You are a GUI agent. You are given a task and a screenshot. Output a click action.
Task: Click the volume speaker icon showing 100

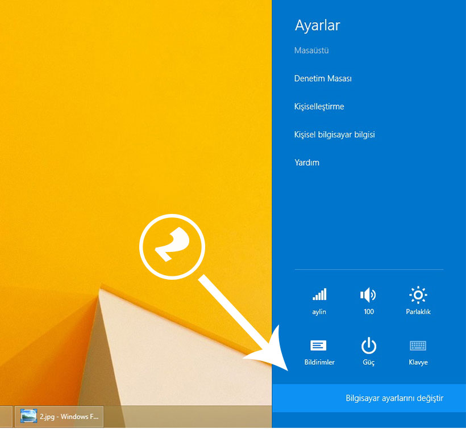pos(368,295)
